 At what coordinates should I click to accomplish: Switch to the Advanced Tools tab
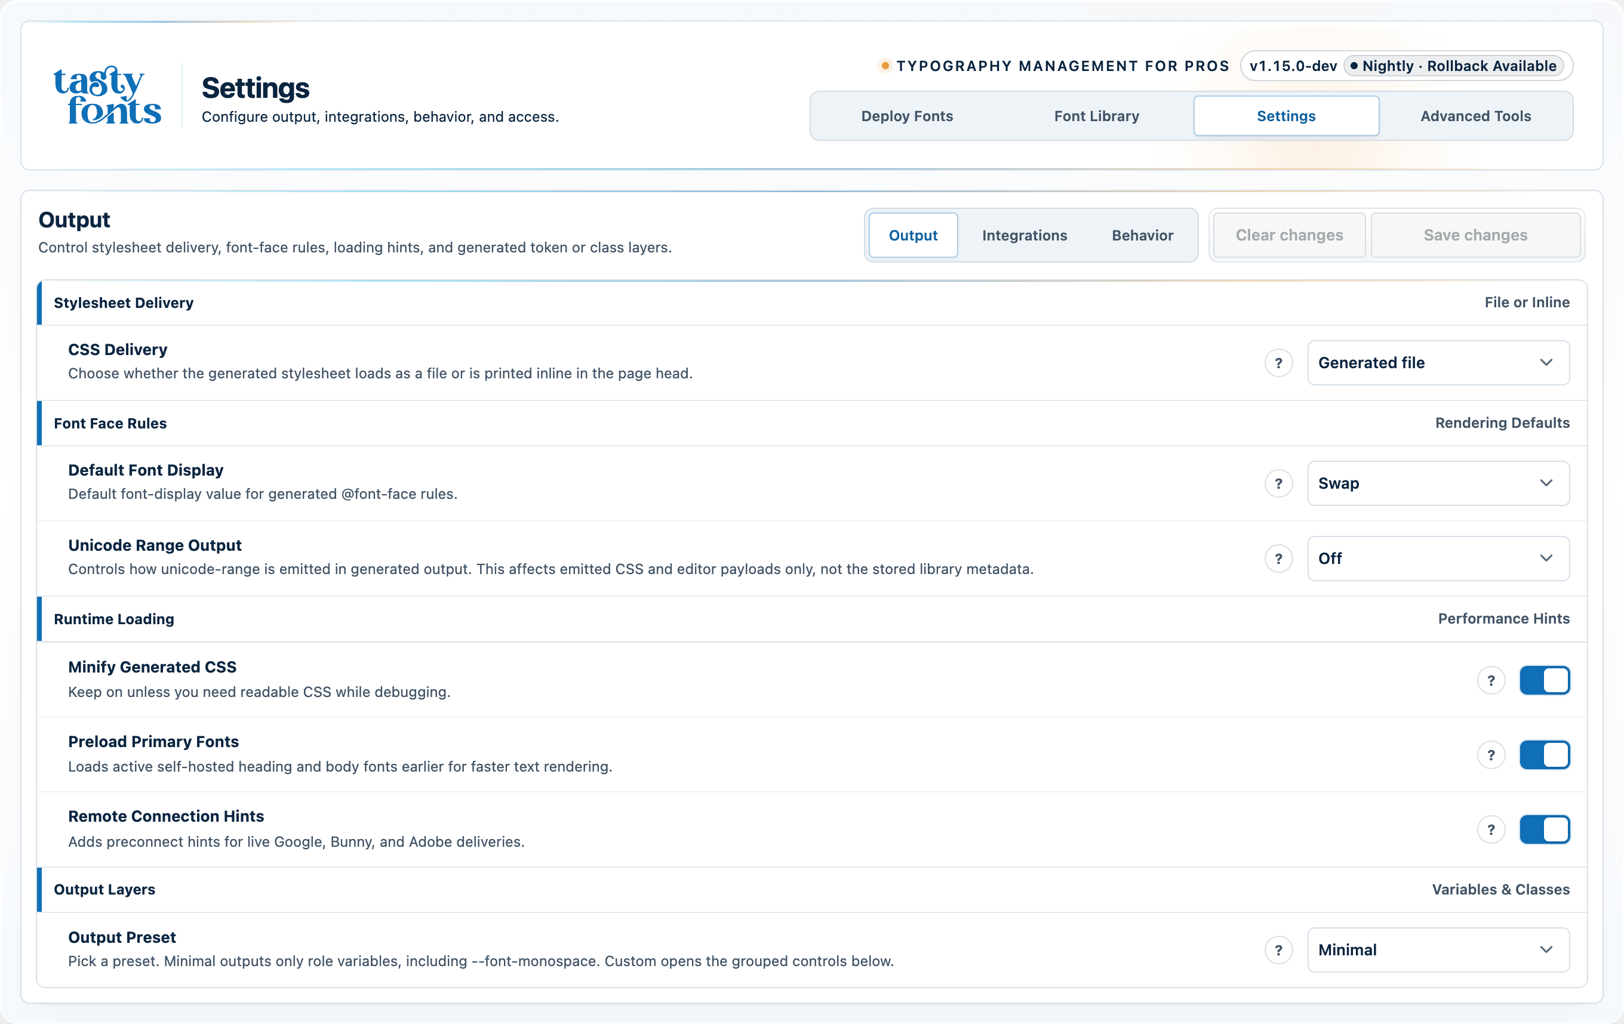click(1475, 116)
